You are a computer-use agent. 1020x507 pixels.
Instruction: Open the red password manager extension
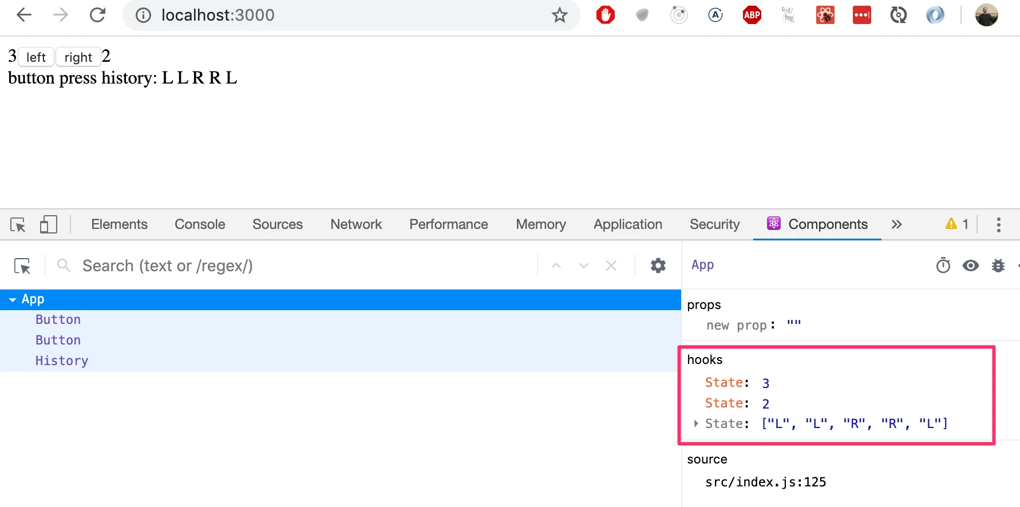(x=862, y=15)
